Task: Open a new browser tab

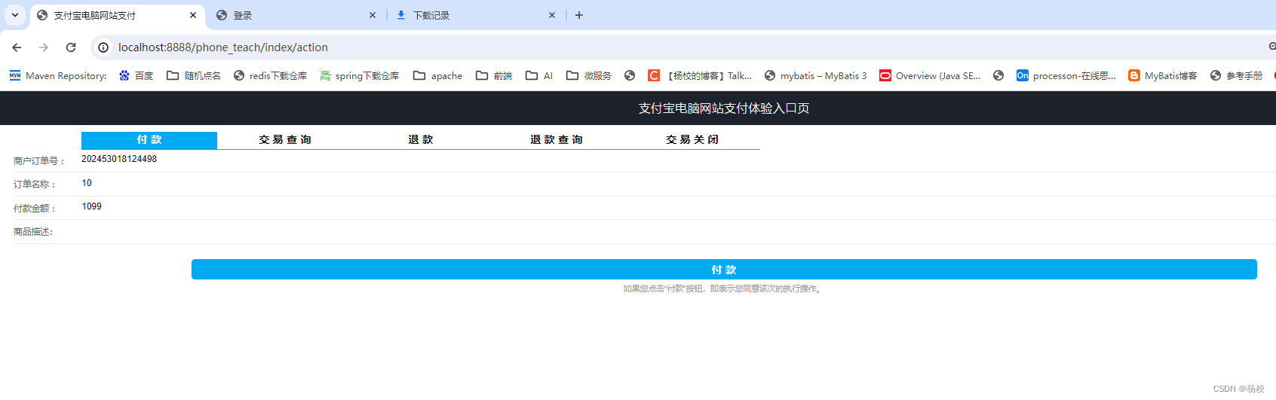Action: pos(579,15)
